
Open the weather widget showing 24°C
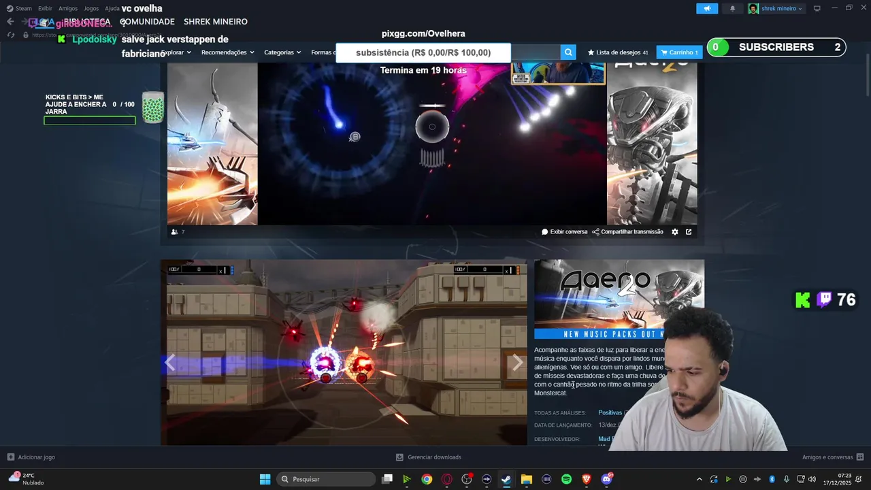coord(26,479)
